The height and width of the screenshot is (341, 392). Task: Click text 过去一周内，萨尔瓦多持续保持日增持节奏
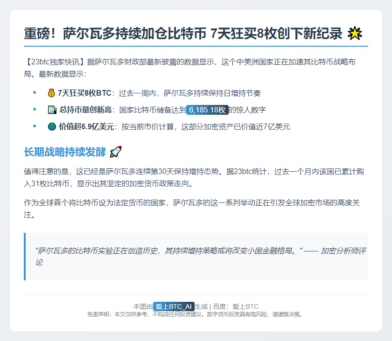(190, 93)
